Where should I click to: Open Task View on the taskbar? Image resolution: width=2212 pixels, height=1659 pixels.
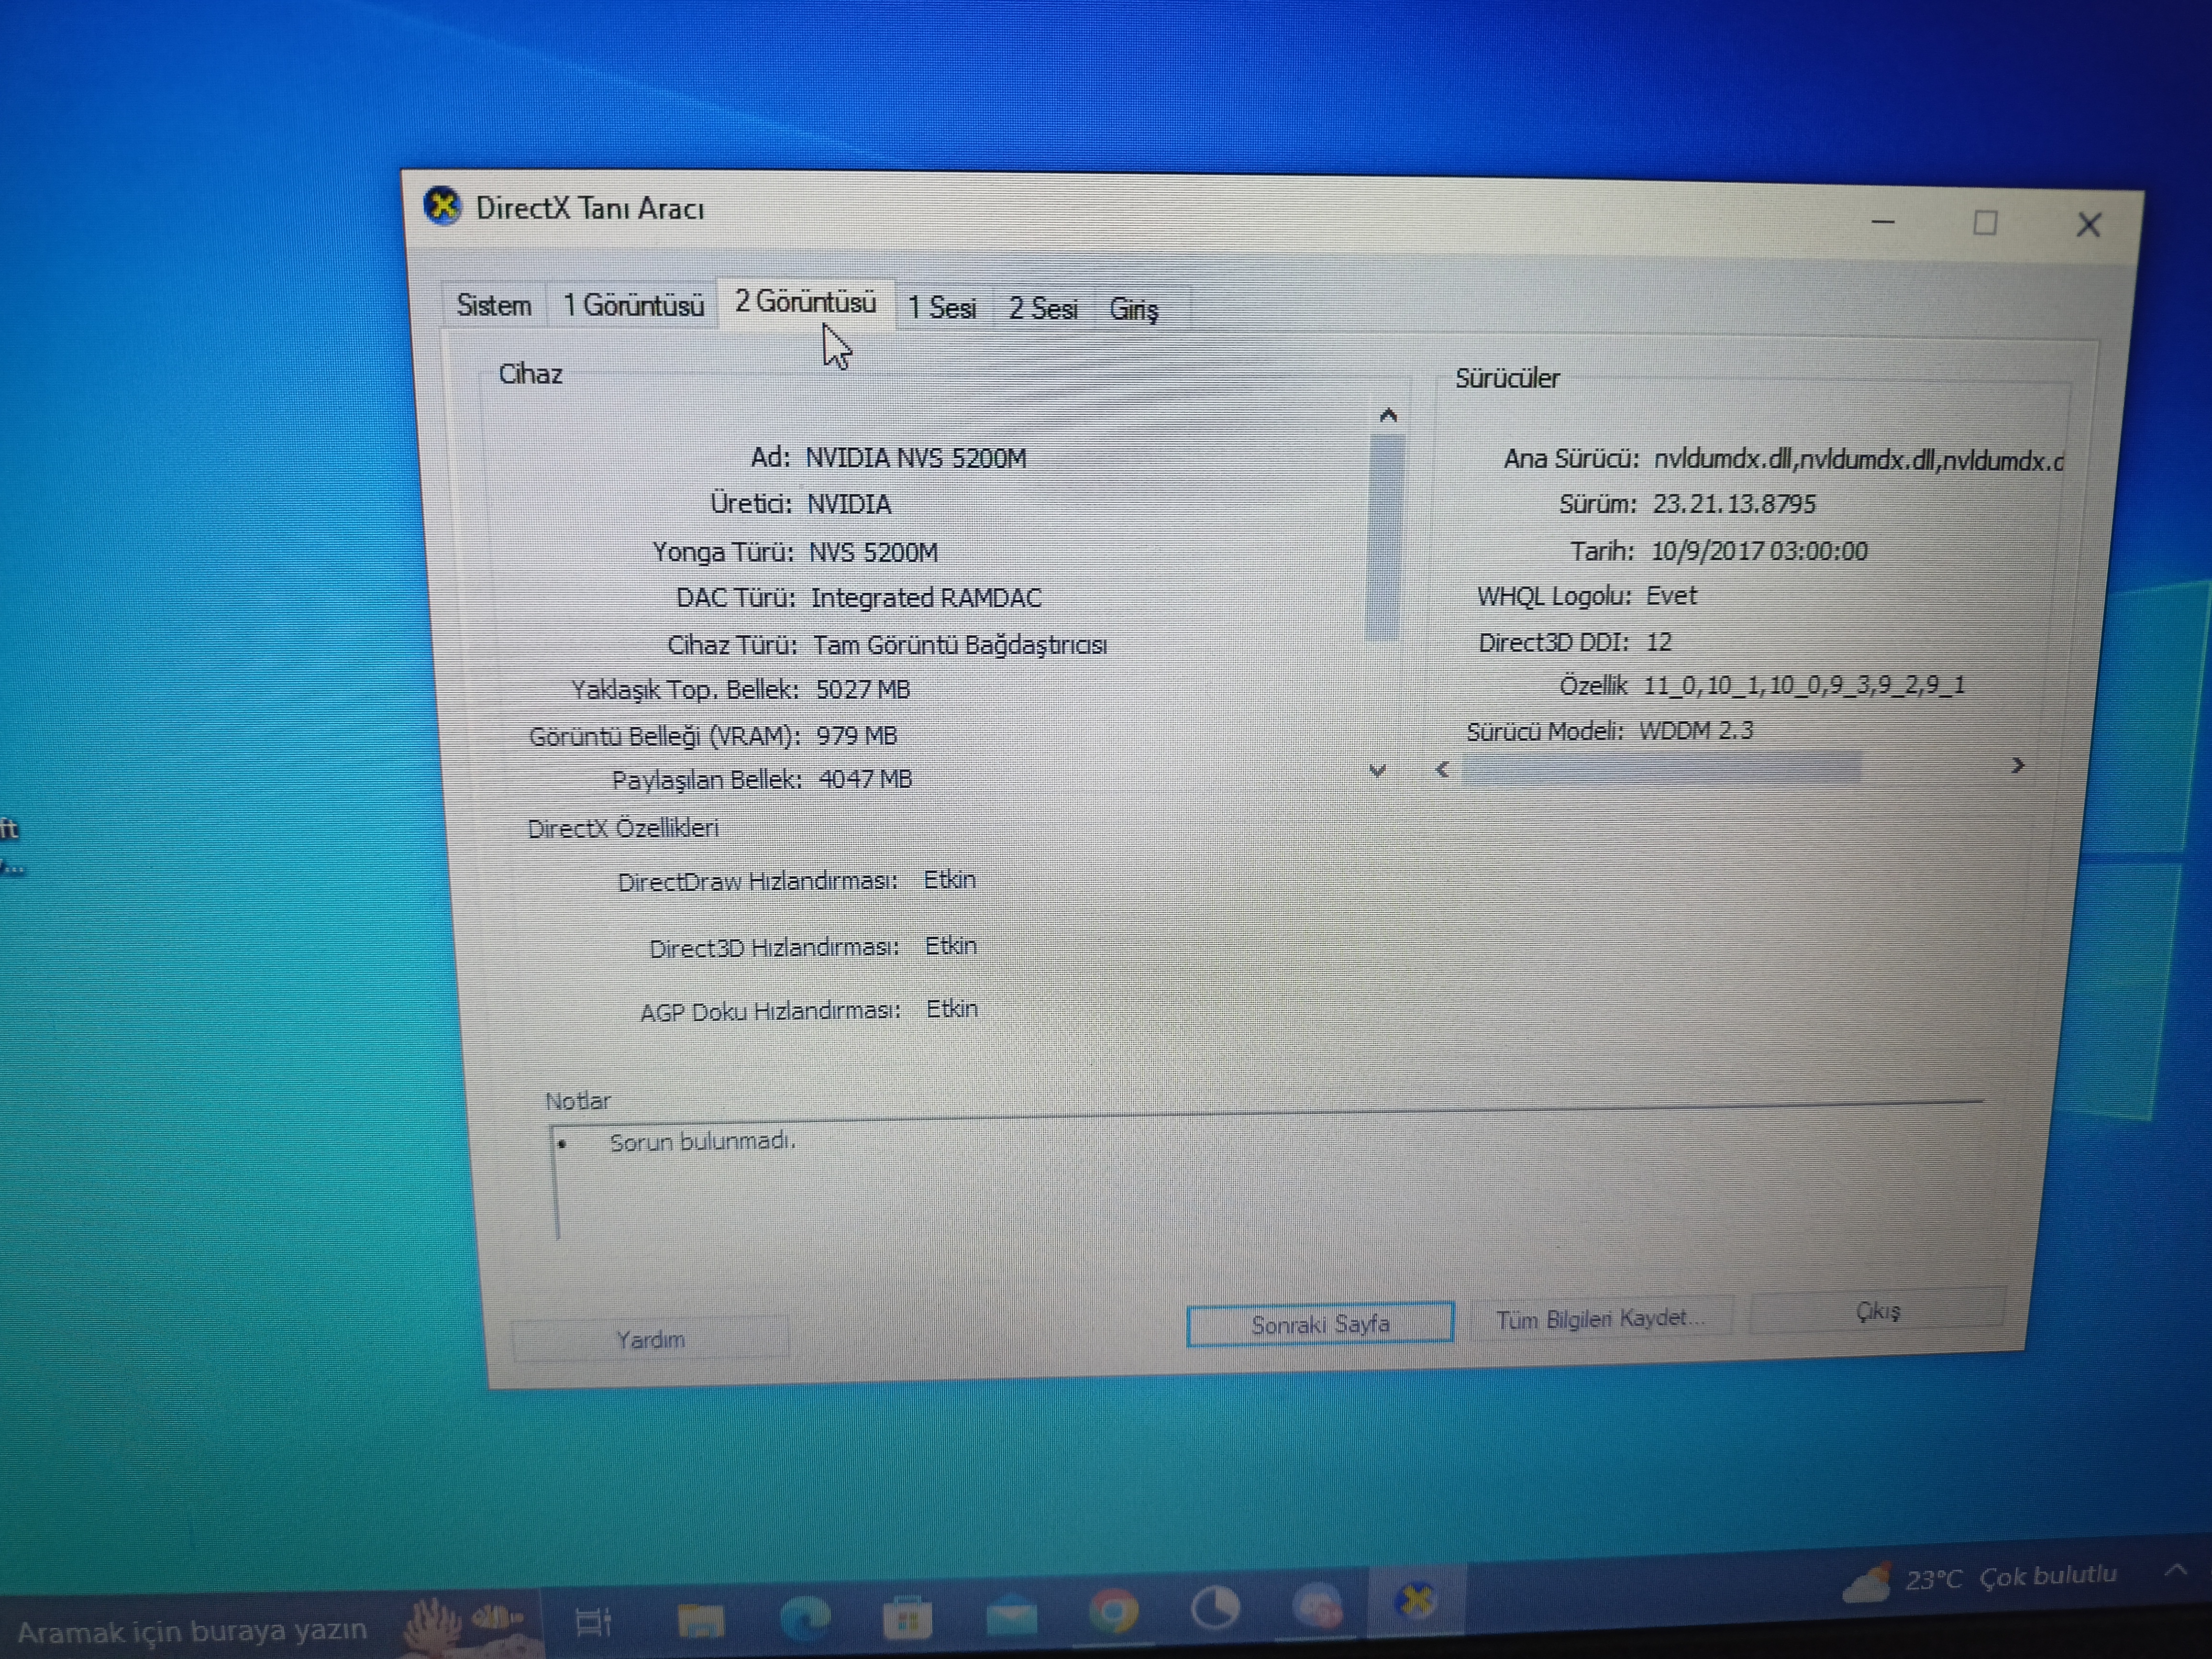click(x=594, y=1622)
